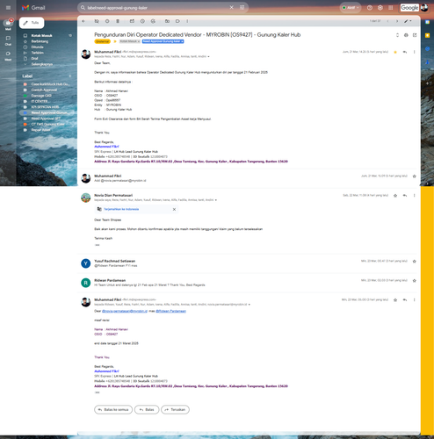
Task: Mark the conversation as unread
Action: tap(132, 21)
